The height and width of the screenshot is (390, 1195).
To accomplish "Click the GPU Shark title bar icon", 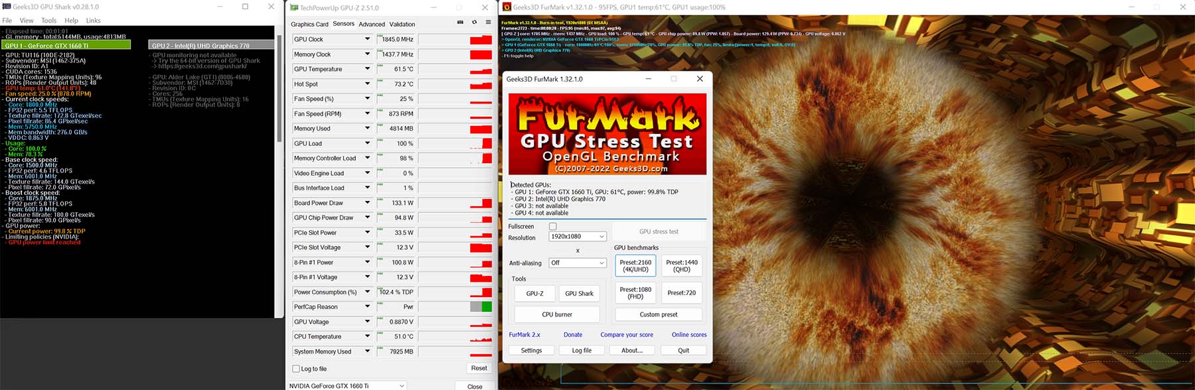I will pyautogui.click(x=7, y=7).
